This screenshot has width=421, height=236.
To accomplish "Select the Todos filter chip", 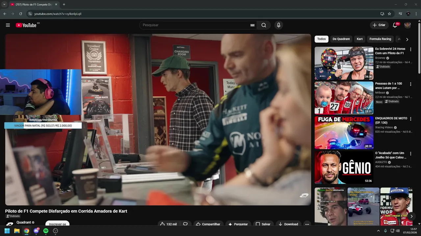I will pos(322,39).
